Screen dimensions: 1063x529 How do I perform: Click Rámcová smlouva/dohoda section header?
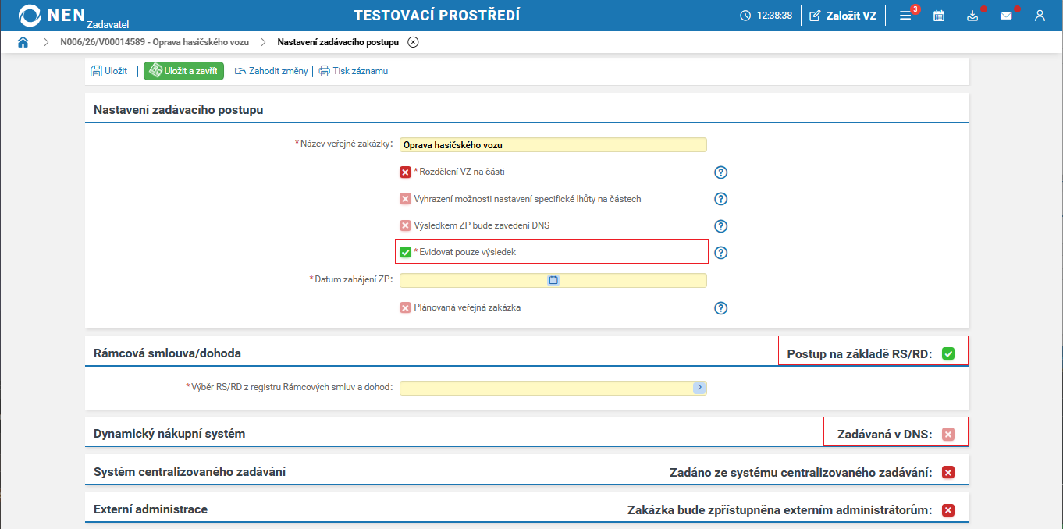[167, 353]
